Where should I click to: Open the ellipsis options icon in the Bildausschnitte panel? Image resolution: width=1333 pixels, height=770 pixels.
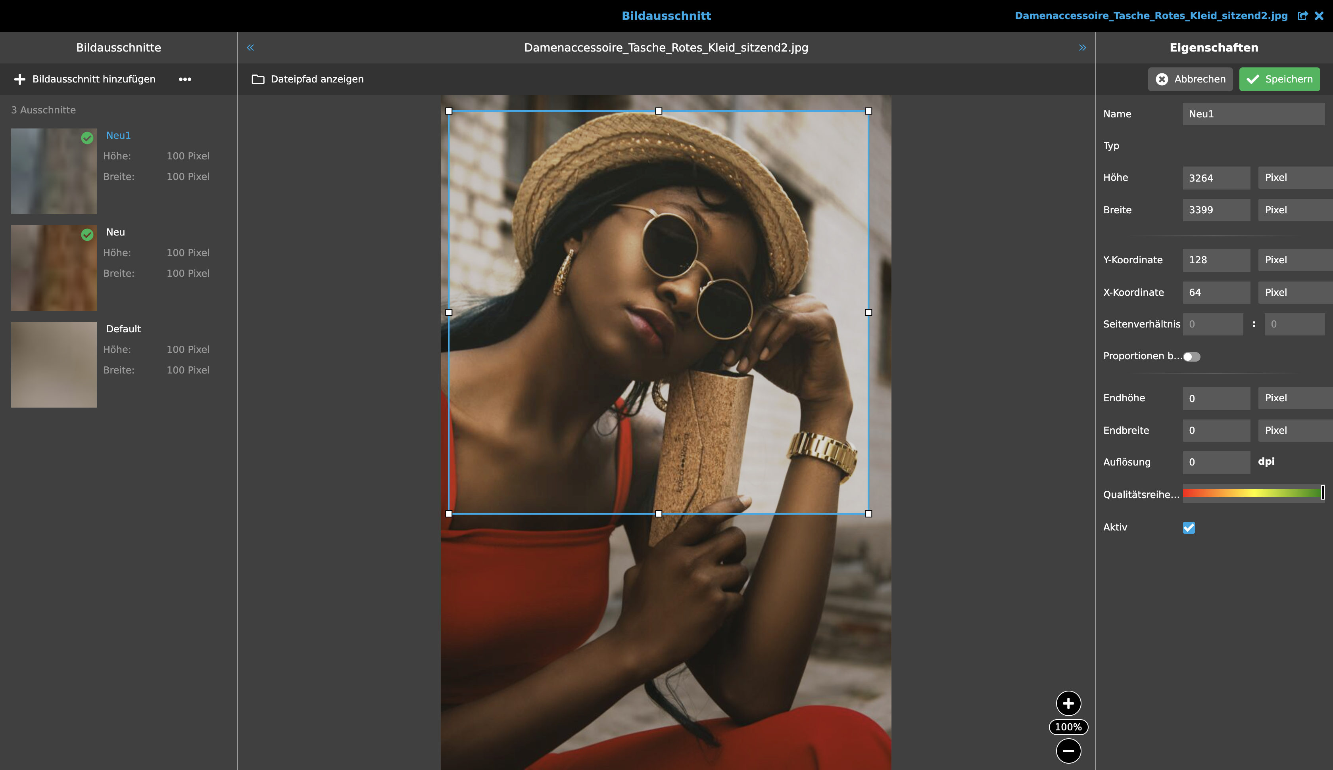click(x=185, y=79)
